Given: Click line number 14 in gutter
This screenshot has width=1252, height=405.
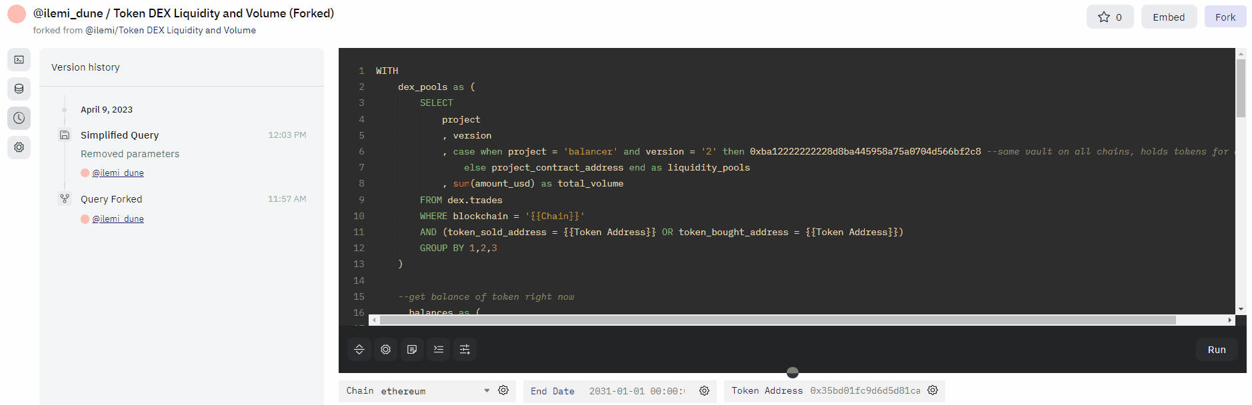Looking at the screenshot, I should click(359, 280).
